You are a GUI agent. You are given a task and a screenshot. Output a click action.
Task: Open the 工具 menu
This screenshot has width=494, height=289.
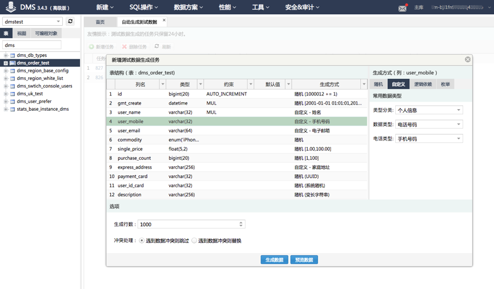pos(260,7)
